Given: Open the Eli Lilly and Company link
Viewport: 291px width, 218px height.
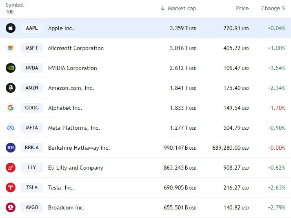Looking at the screenshot, I should point(76,168).
